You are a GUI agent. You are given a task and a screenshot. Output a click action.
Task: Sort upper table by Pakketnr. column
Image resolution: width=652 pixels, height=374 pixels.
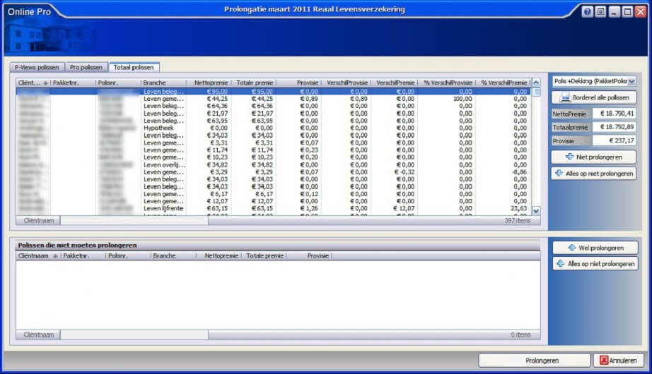point(72,83)
